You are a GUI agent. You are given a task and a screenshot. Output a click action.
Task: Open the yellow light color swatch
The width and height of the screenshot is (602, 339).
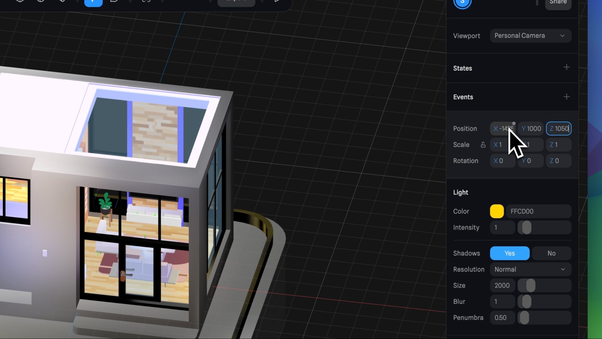click(x=497, y=211)
